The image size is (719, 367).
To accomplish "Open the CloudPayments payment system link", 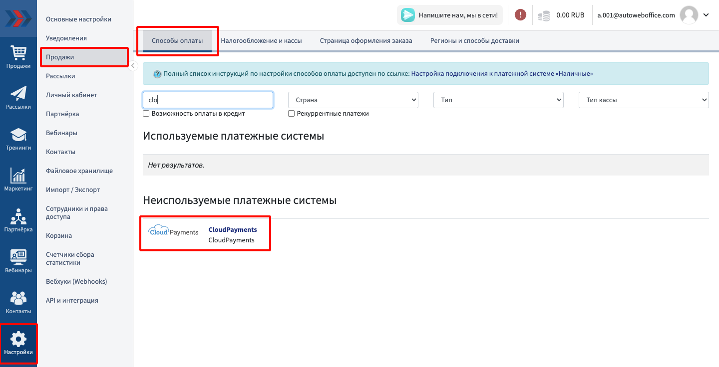I will tap(232, 230).
